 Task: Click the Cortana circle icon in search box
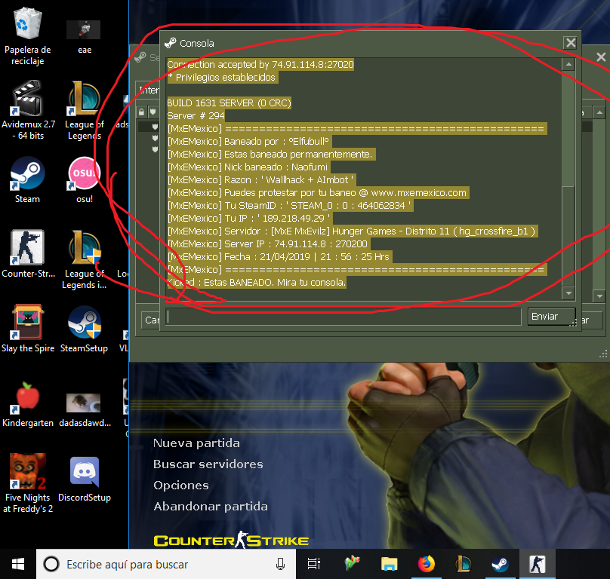51,564
